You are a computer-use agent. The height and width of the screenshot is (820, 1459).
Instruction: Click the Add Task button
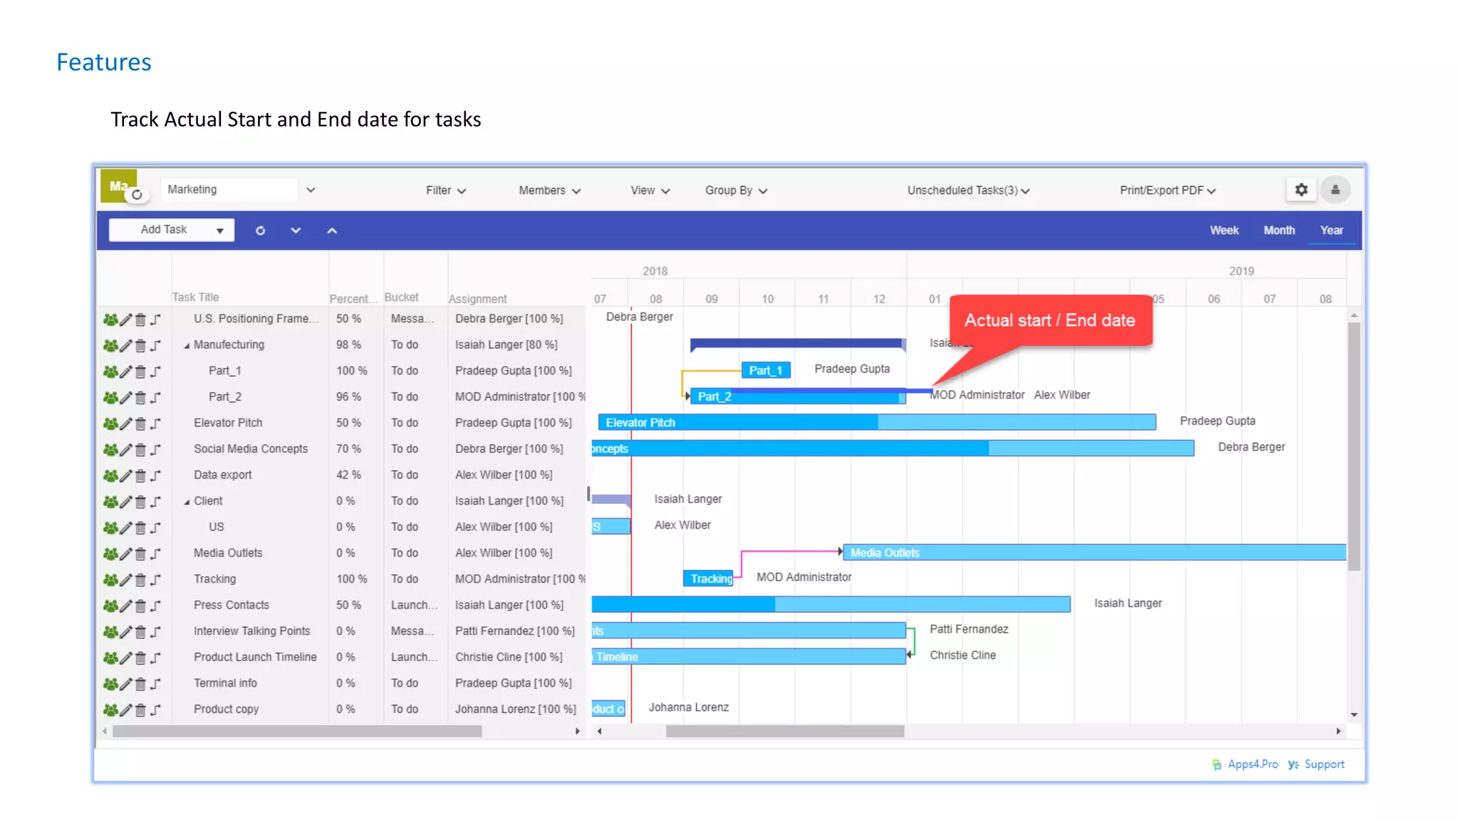164,230
